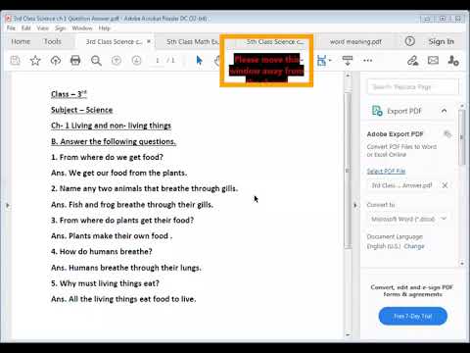Open the Edit menu
This screenshot has width=470, height=353.
26,28
